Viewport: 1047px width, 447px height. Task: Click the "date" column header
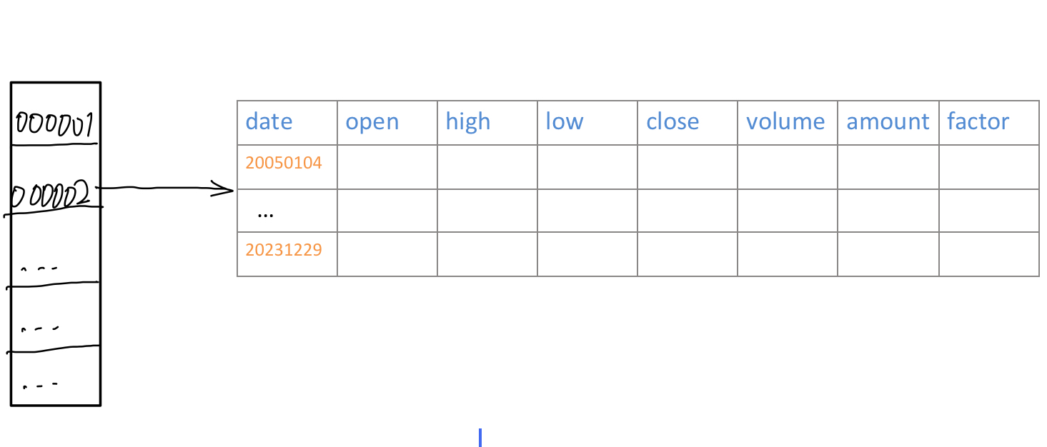[x=269, y=122]
